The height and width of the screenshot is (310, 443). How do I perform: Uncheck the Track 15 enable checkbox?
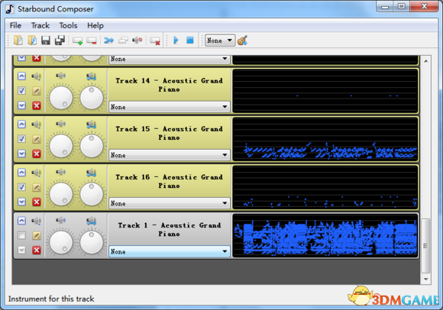(x=21, y=139)
